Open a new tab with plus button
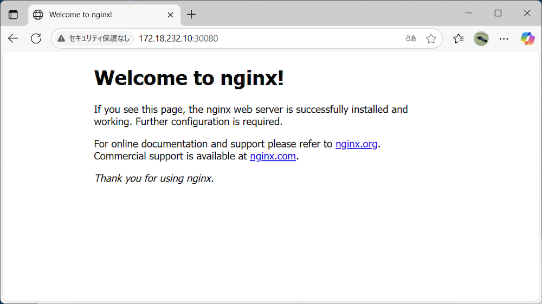Screen dimensions: 542x304 coord(191,15)
